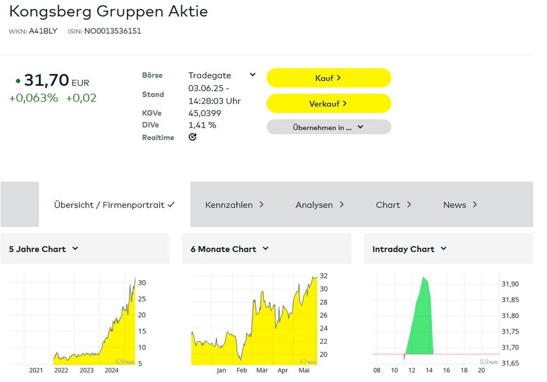Click the Realtime refresh icon
The image size is (547, 382).
pyautogui.click(x=192, y=137)
